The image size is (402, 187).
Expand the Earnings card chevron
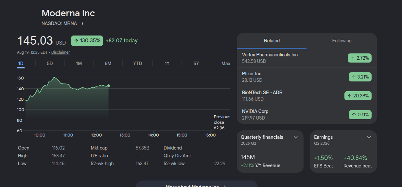point(369,137)
